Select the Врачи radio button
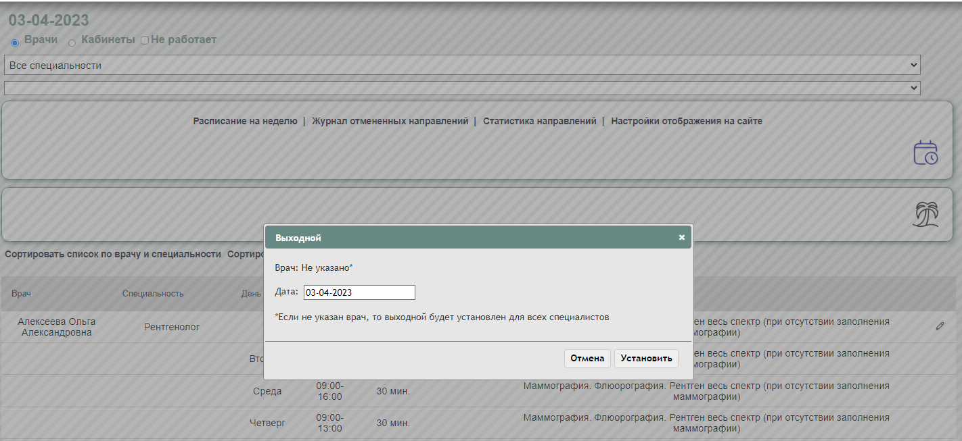Screen dimensions: 962x441 [x=15, y=43]
